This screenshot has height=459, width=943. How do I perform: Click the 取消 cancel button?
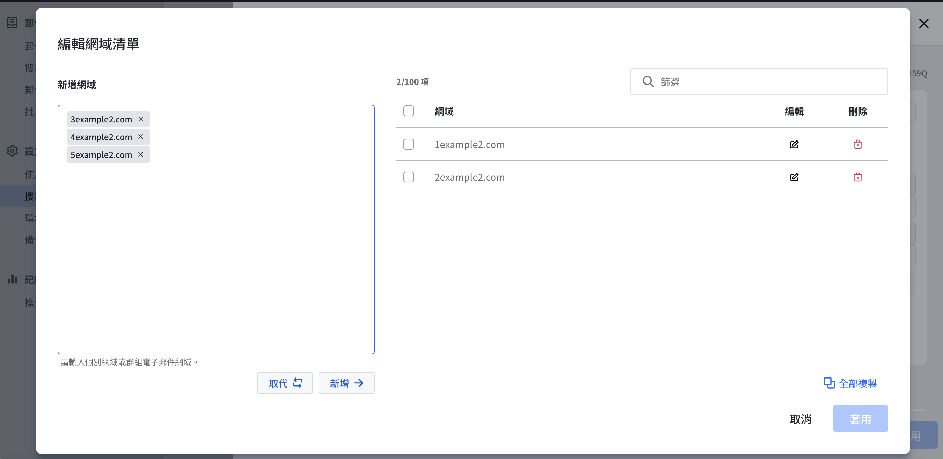coord(800,419)
